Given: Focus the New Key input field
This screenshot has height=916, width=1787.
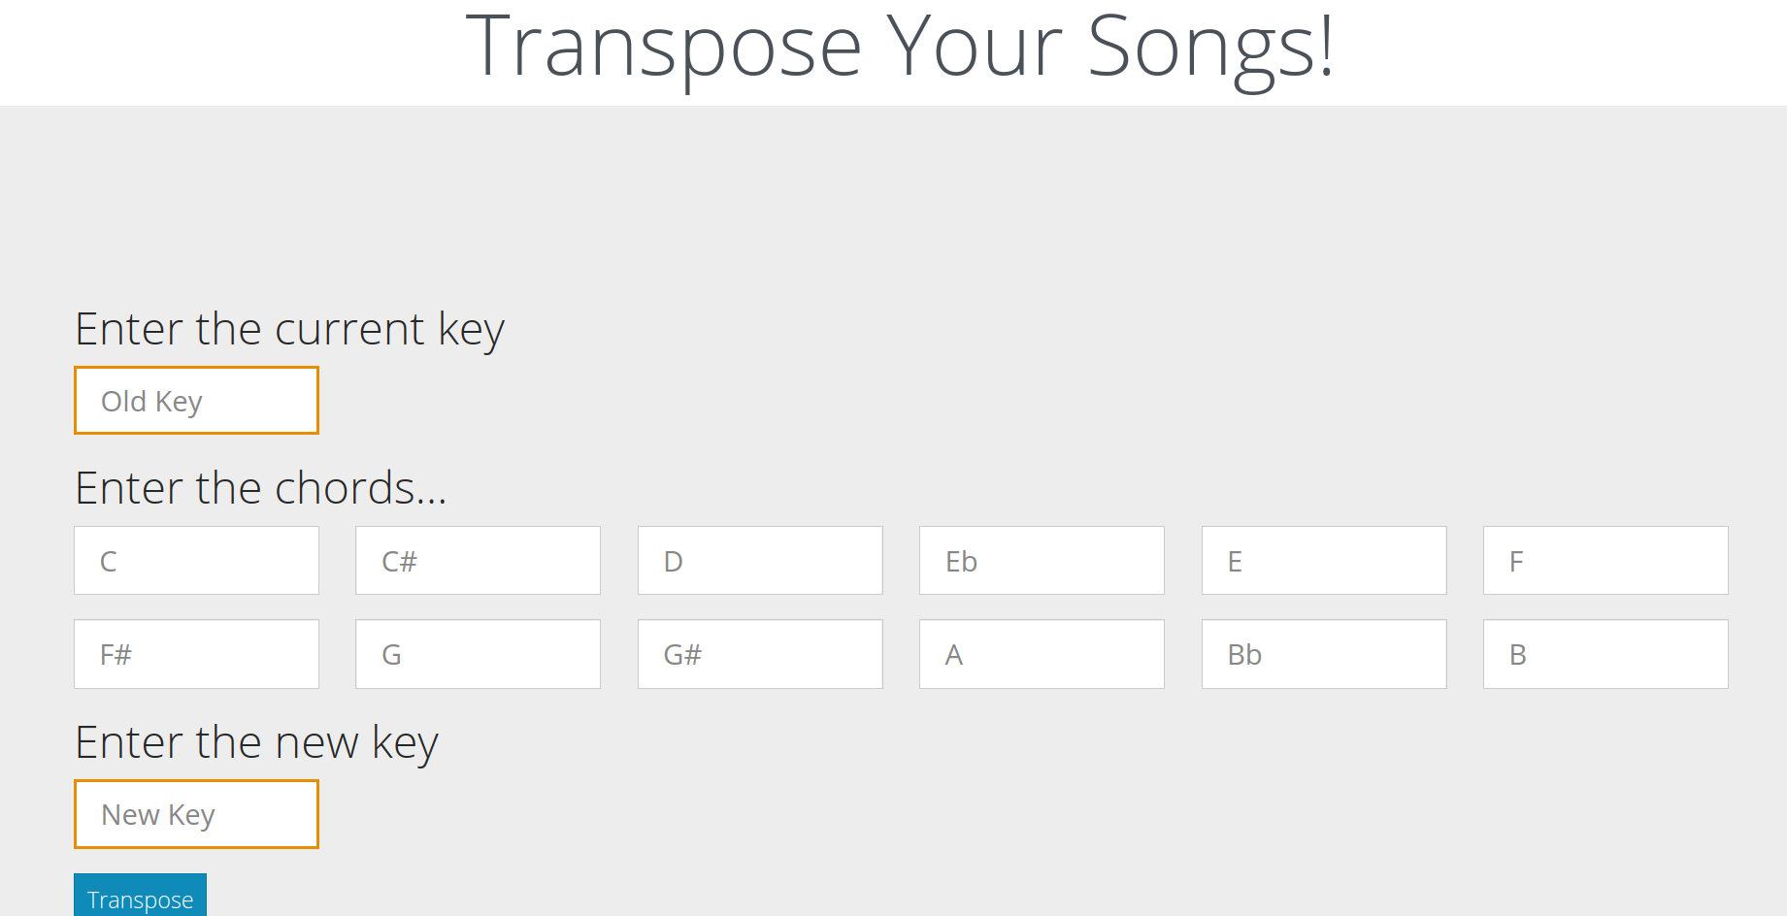Looking at the screenshot, I should (196, 814).
